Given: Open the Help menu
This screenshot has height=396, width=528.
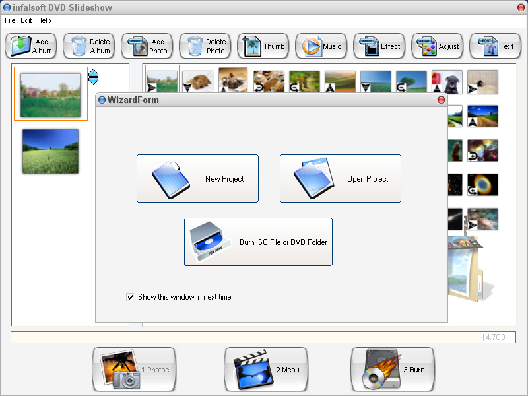Looking at the screenshot, I should 44,20.
